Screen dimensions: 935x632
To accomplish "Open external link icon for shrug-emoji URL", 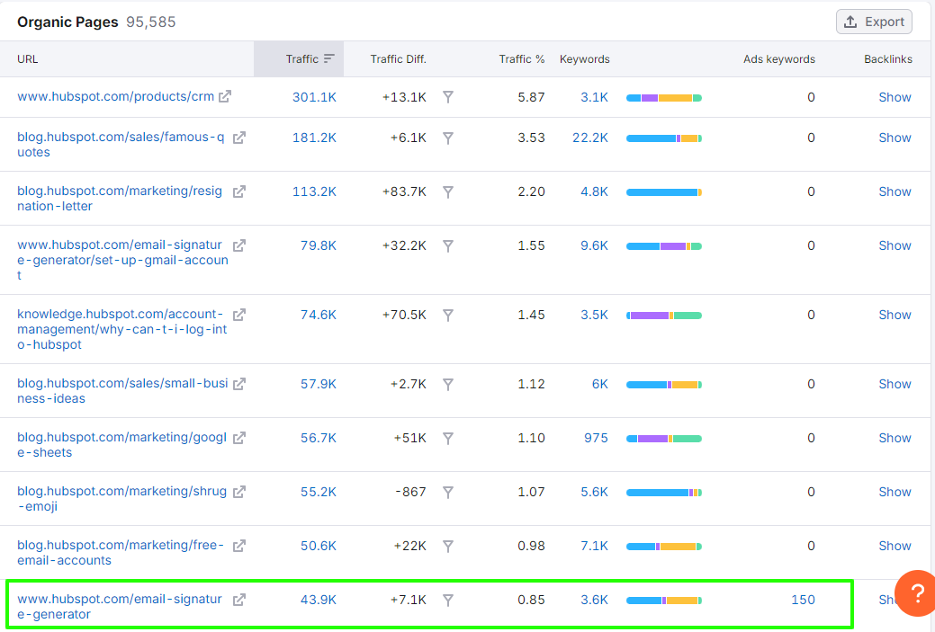I will 239,492.
